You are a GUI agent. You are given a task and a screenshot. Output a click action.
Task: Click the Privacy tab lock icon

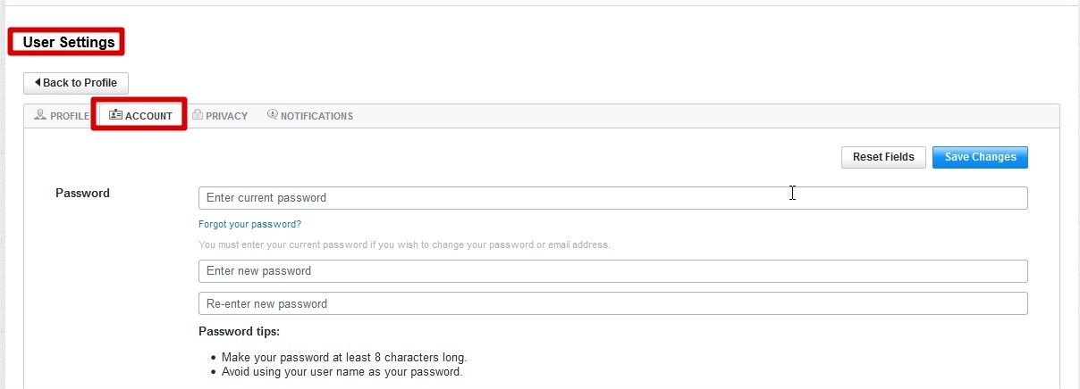pos(198,115)
